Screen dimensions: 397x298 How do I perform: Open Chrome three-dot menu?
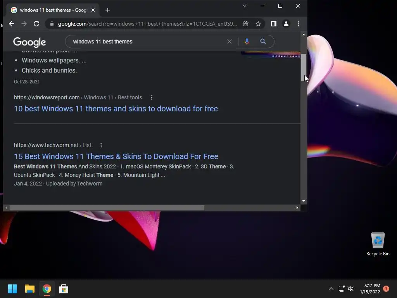coord(299,24)
